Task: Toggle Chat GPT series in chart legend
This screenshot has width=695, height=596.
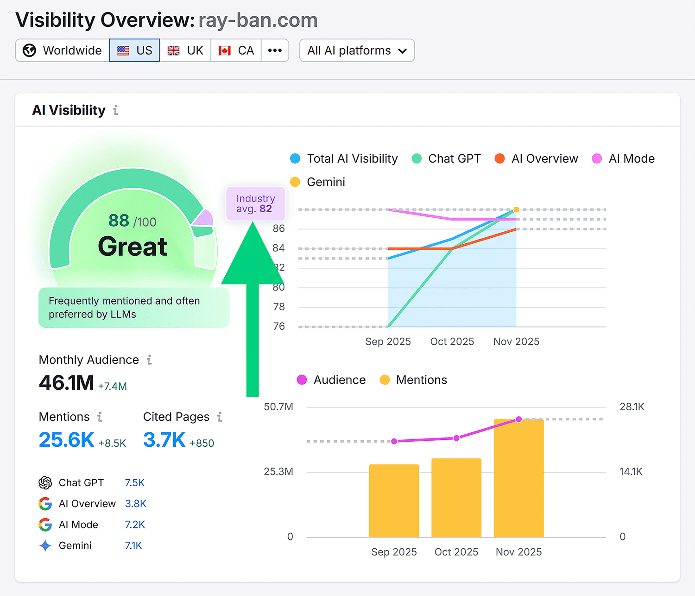Action: [446, 159]
